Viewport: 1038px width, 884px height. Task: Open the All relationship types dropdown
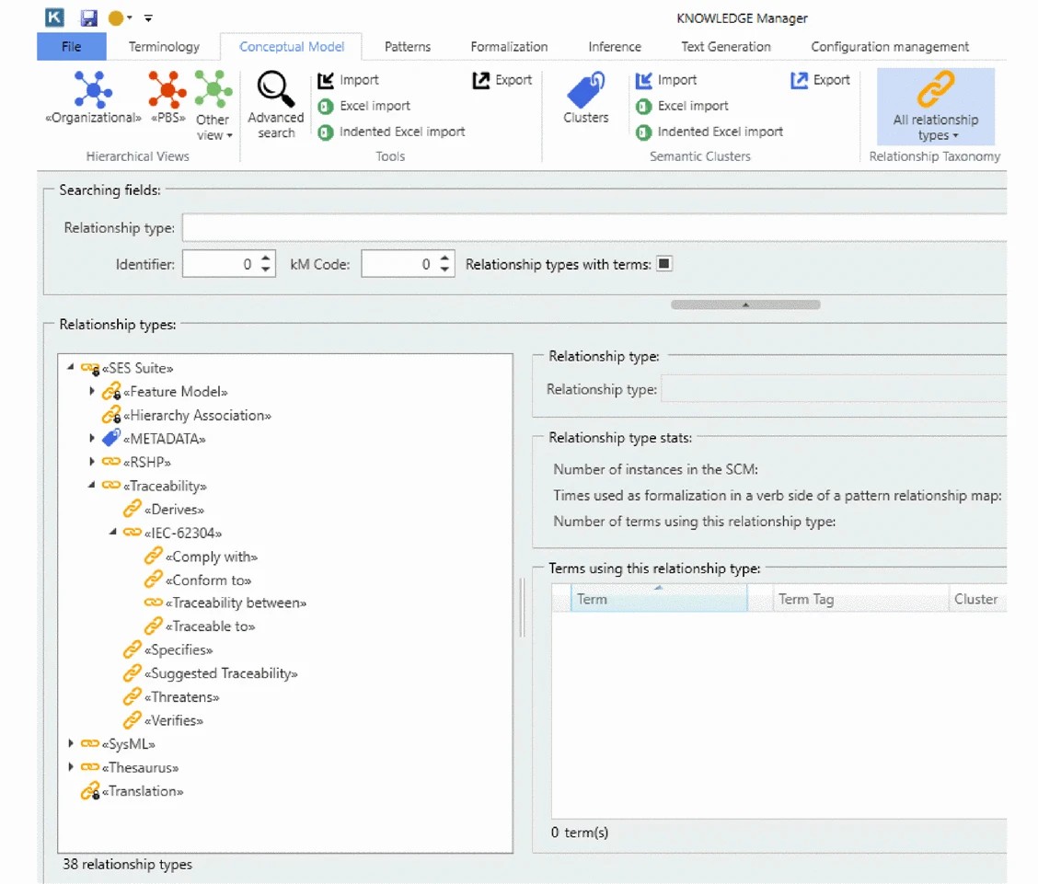pyautogui.click(x=935, y=107)
